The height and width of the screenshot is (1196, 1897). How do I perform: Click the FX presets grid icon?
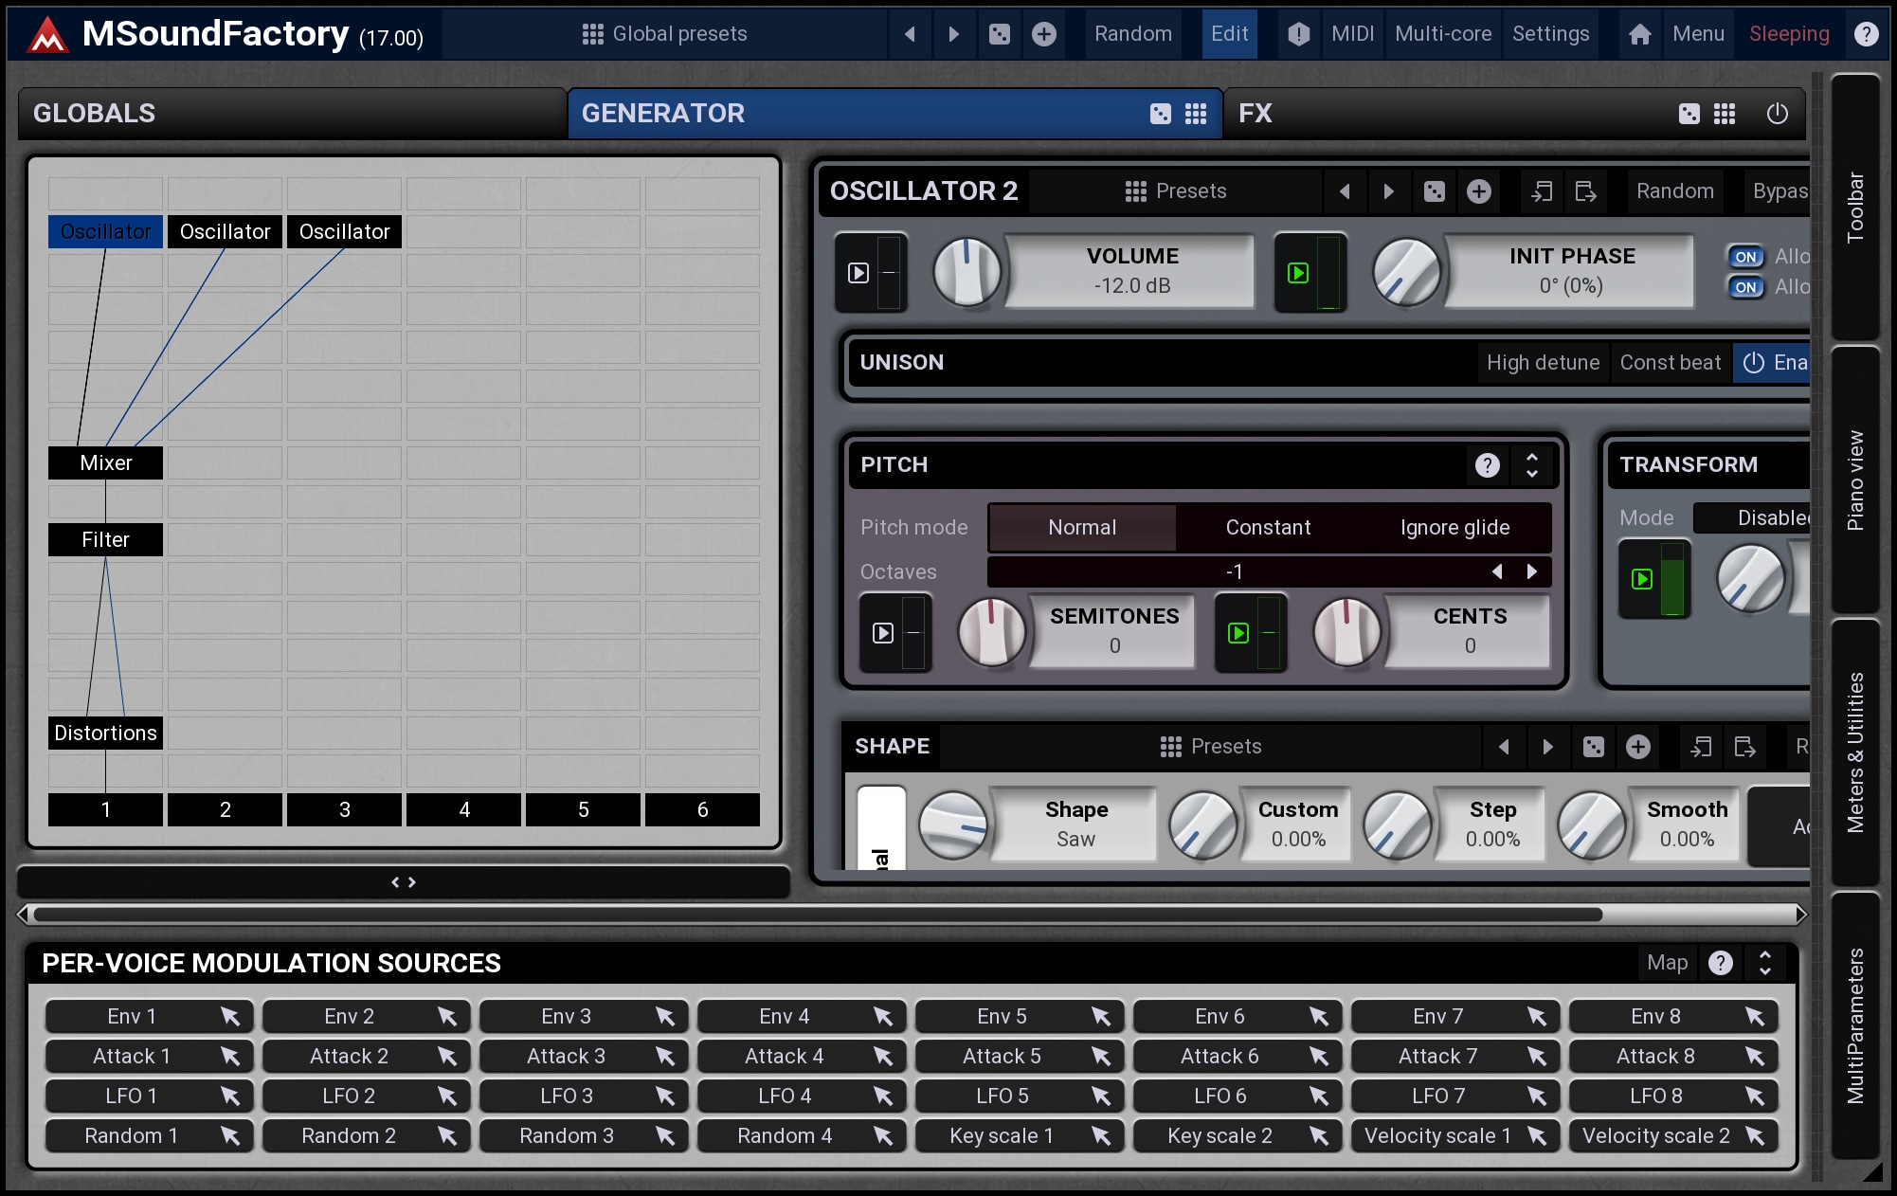point(1725,114)
